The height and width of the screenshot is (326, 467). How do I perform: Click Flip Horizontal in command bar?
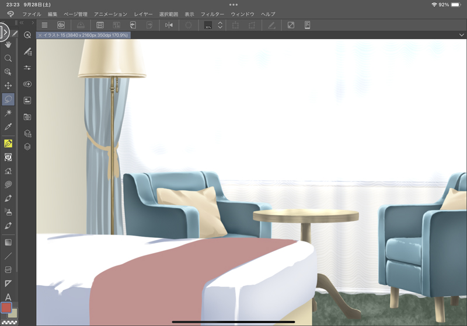169,25
